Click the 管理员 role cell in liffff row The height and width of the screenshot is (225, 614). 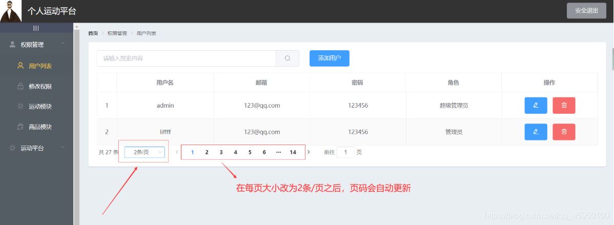click(x=454, y=132)
